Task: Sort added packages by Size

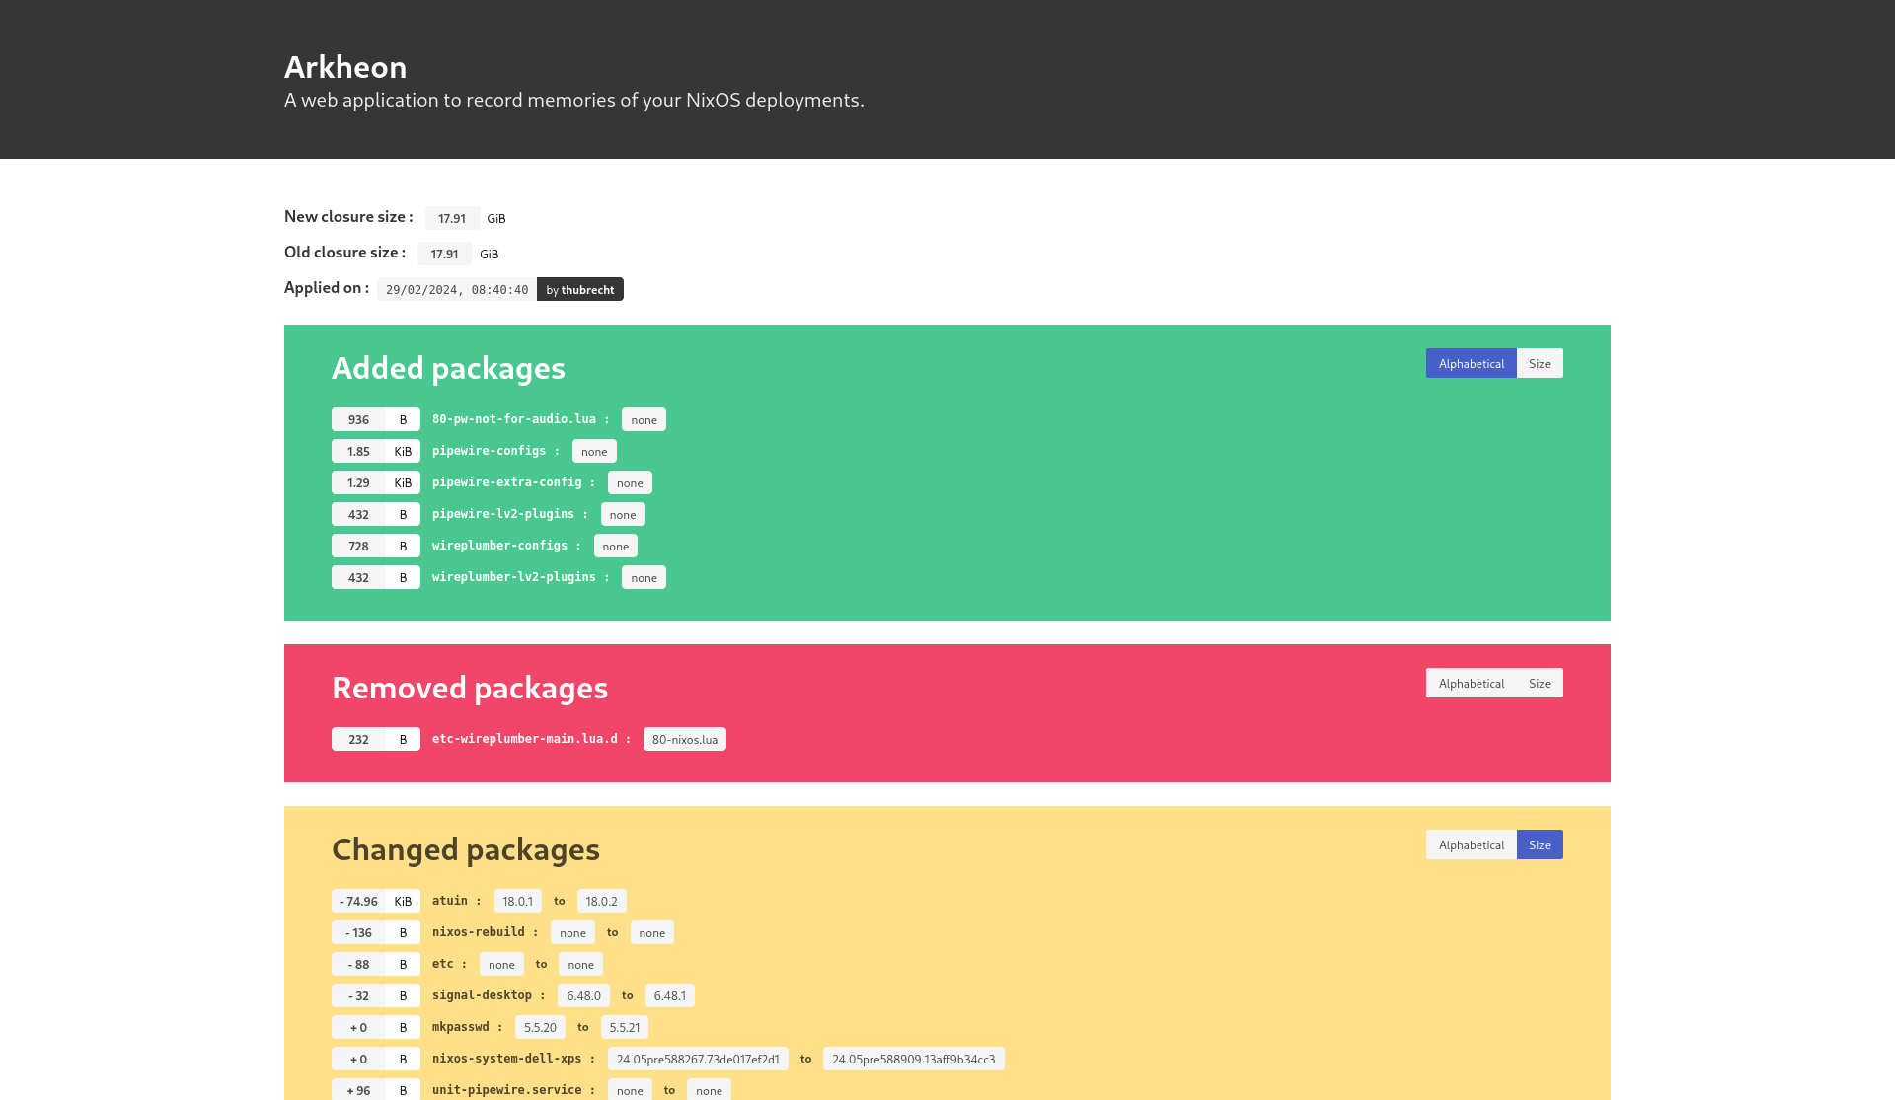Action: tap(1539, 363)
